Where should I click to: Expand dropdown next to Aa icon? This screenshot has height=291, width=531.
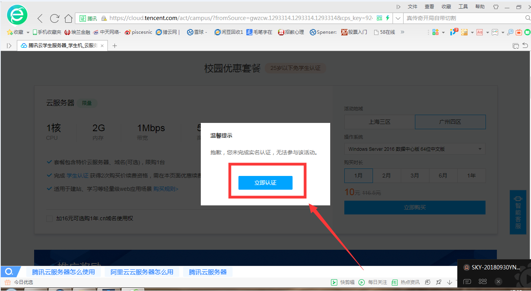click(x=487, y=33)
